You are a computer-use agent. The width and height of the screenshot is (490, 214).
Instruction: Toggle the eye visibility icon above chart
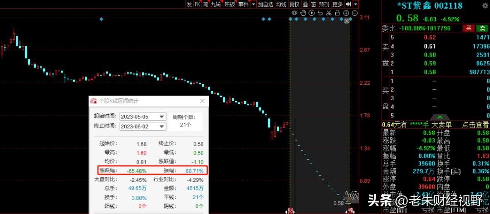[294, 13]
